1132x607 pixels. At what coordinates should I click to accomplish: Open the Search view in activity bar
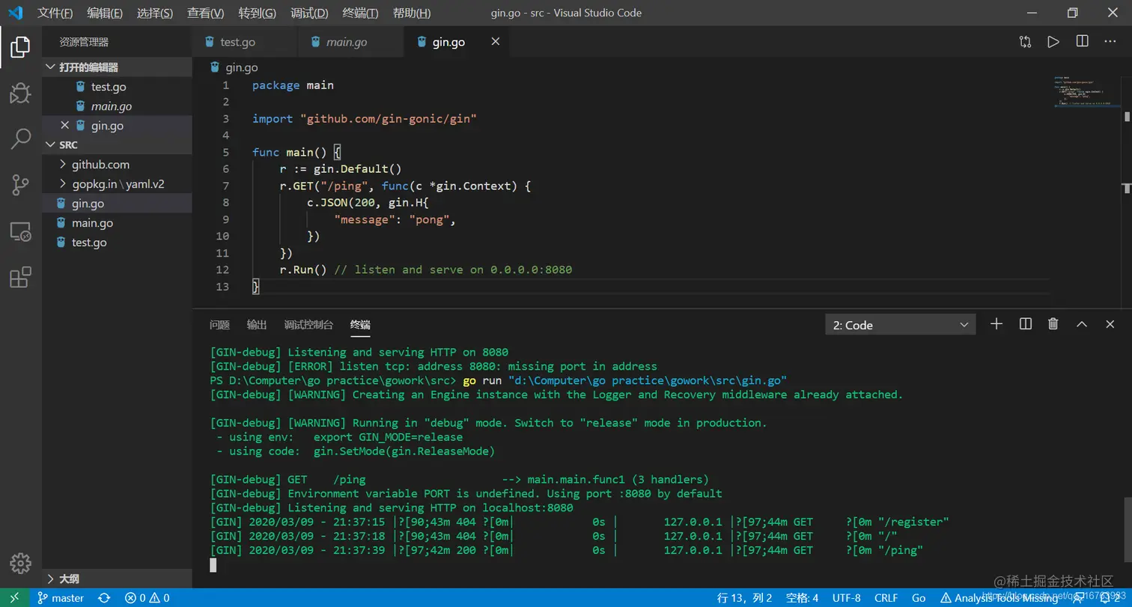click(20, 138)
